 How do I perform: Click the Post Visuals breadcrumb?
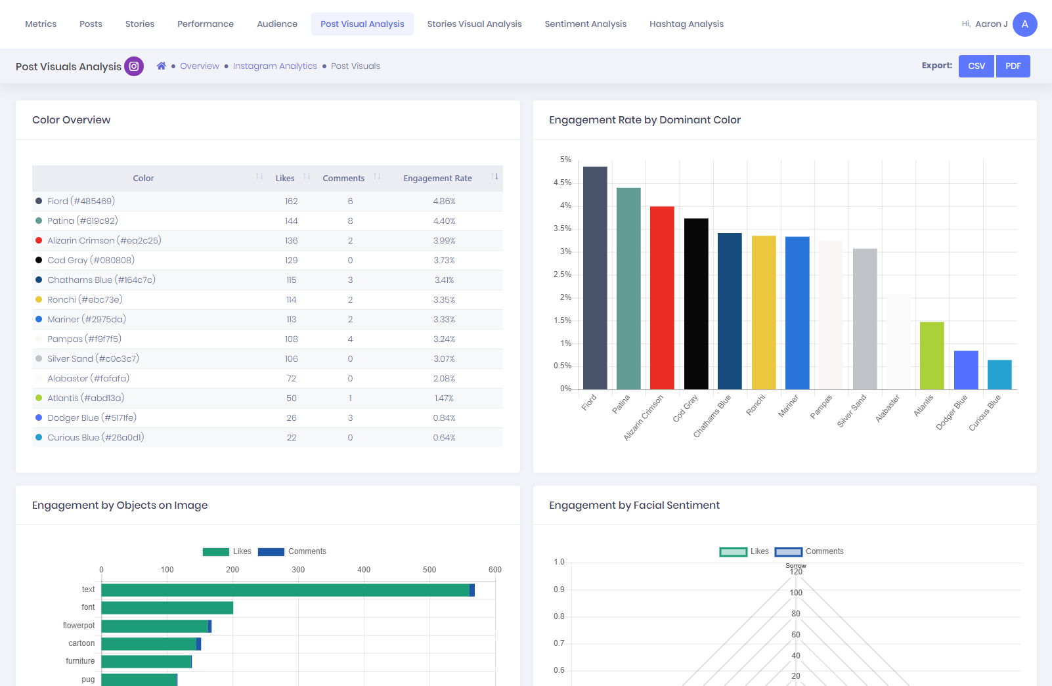(x=356, y=66)
